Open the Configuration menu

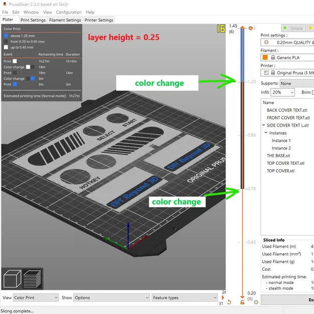click(x=69, y=12)
